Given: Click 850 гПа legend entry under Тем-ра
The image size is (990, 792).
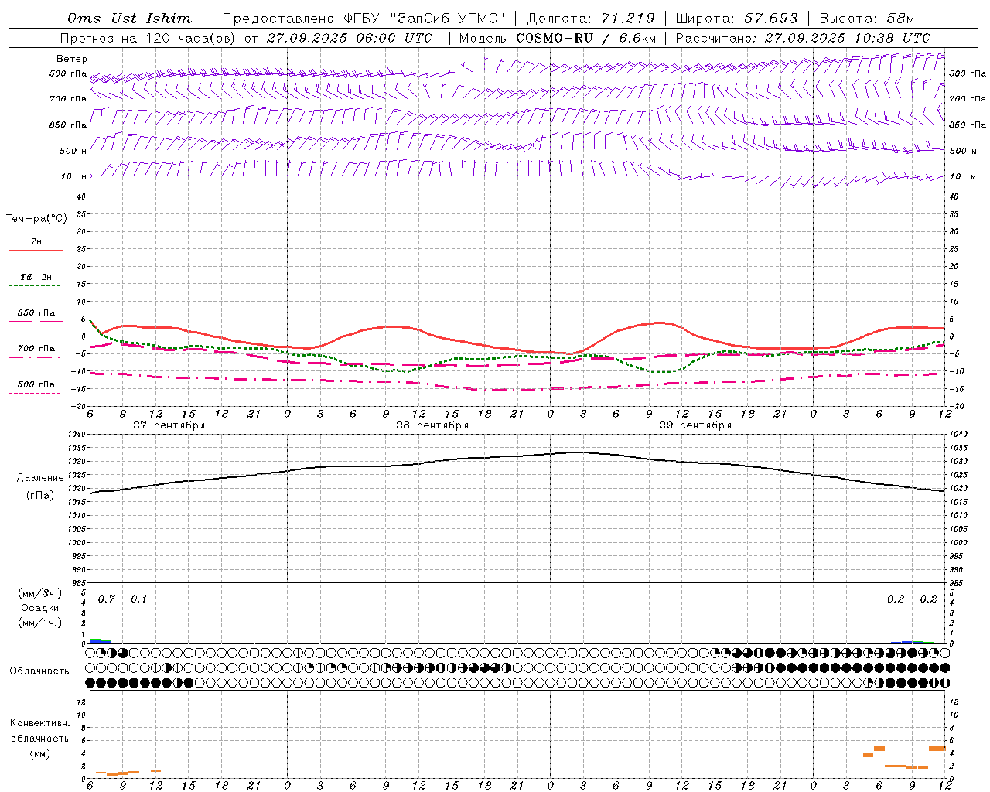Looking at the screenshot, I should [x=36, y=313].
